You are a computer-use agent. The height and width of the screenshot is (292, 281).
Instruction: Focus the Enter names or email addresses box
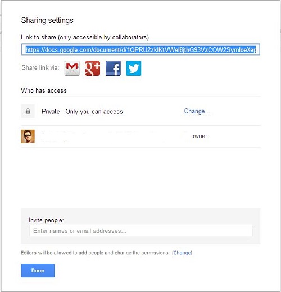[x=140, y=231]
